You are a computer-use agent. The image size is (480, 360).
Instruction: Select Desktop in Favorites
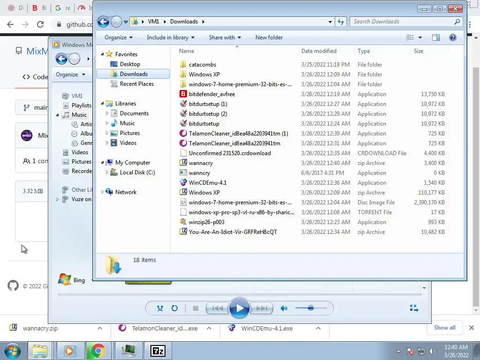point(130,64)
